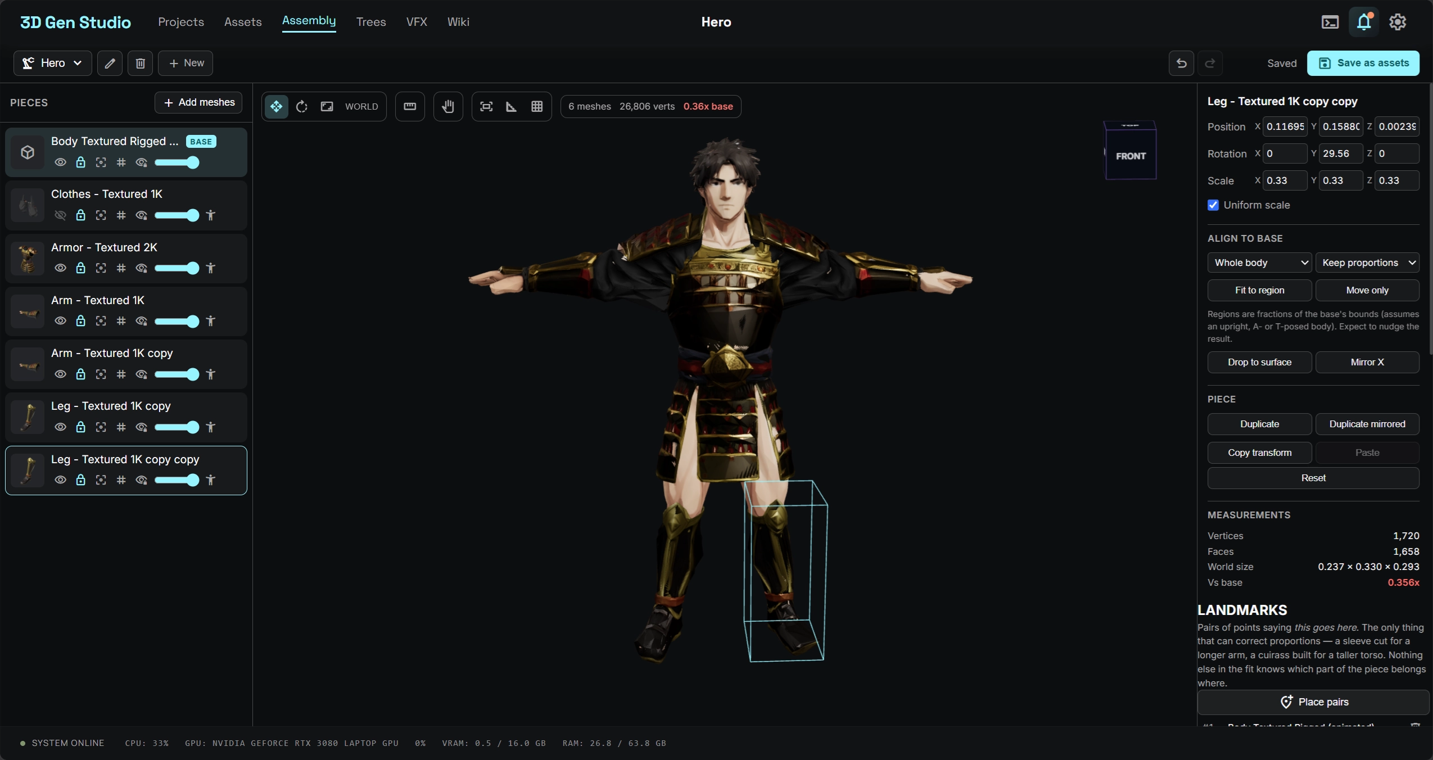
Task: Undo the last action
Action: coord(1181,63)
